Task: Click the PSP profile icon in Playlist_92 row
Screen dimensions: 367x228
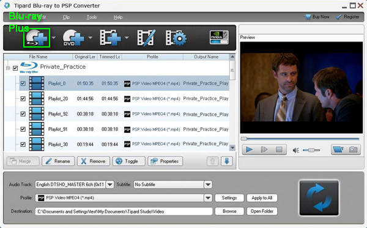Action: pos(127,114)
